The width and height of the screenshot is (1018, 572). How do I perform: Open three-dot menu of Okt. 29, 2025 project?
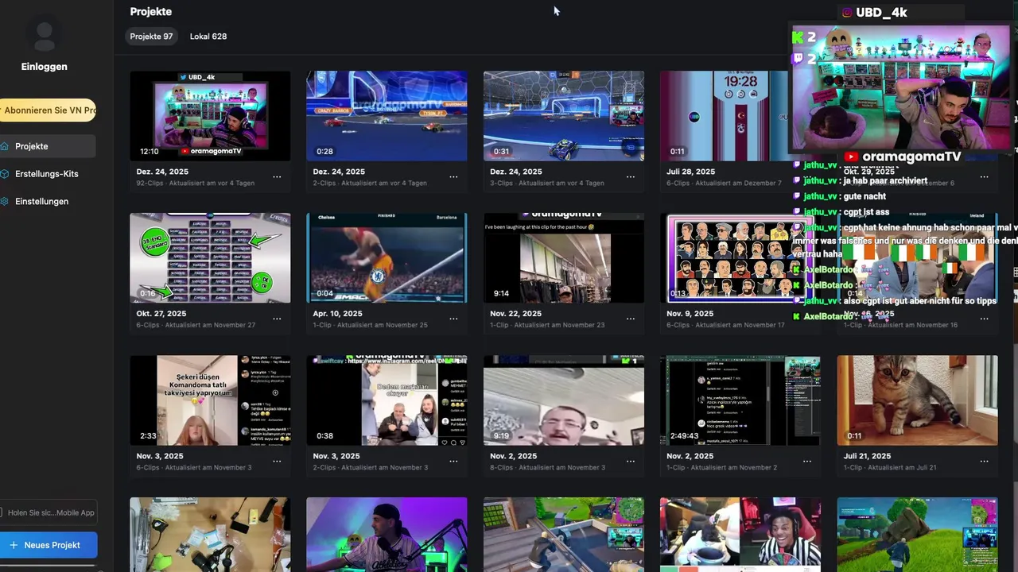pyautogui.click(x=984, y=176)
